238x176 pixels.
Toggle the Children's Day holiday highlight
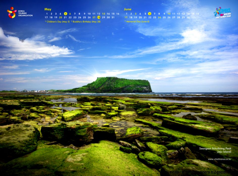point(57,22)
